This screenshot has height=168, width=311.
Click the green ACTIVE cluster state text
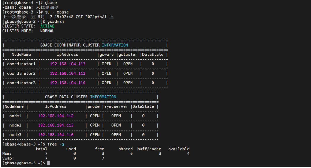point(47,26)
